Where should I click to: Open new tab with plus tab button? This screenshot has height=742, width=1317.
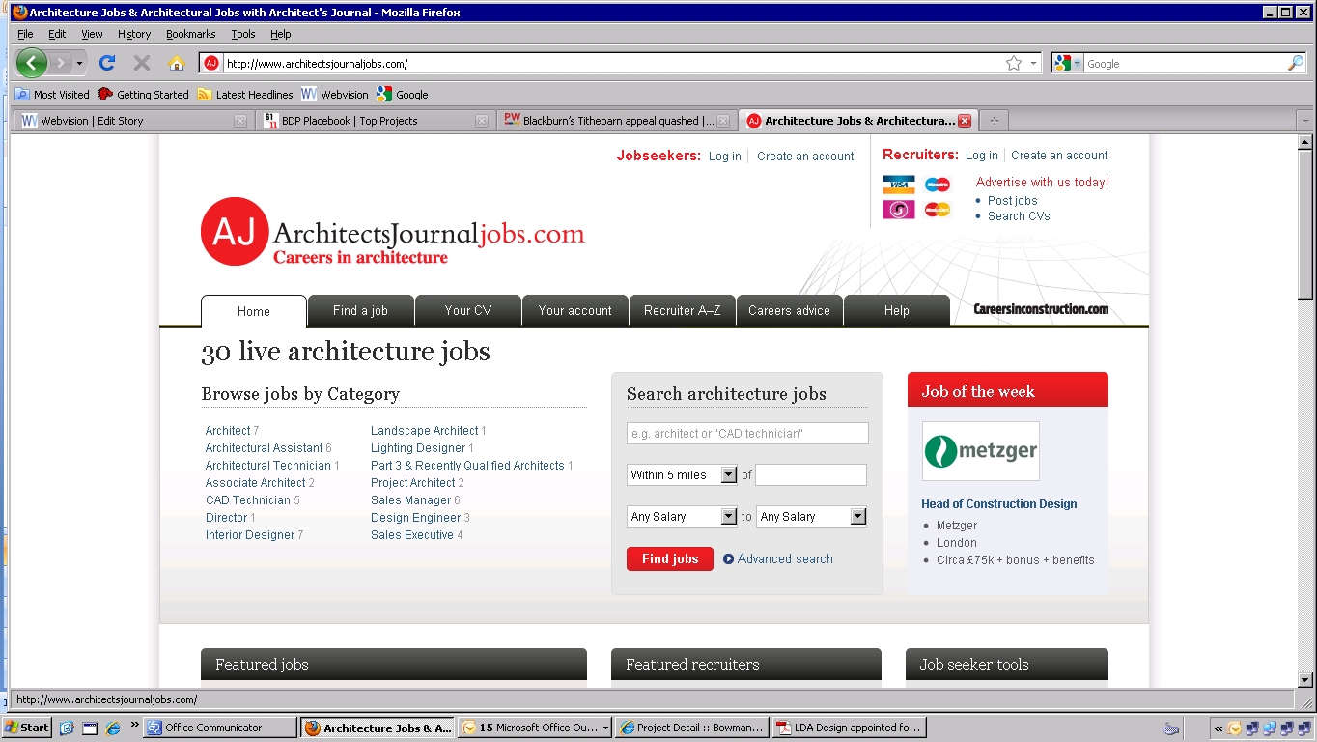(993, 121)
